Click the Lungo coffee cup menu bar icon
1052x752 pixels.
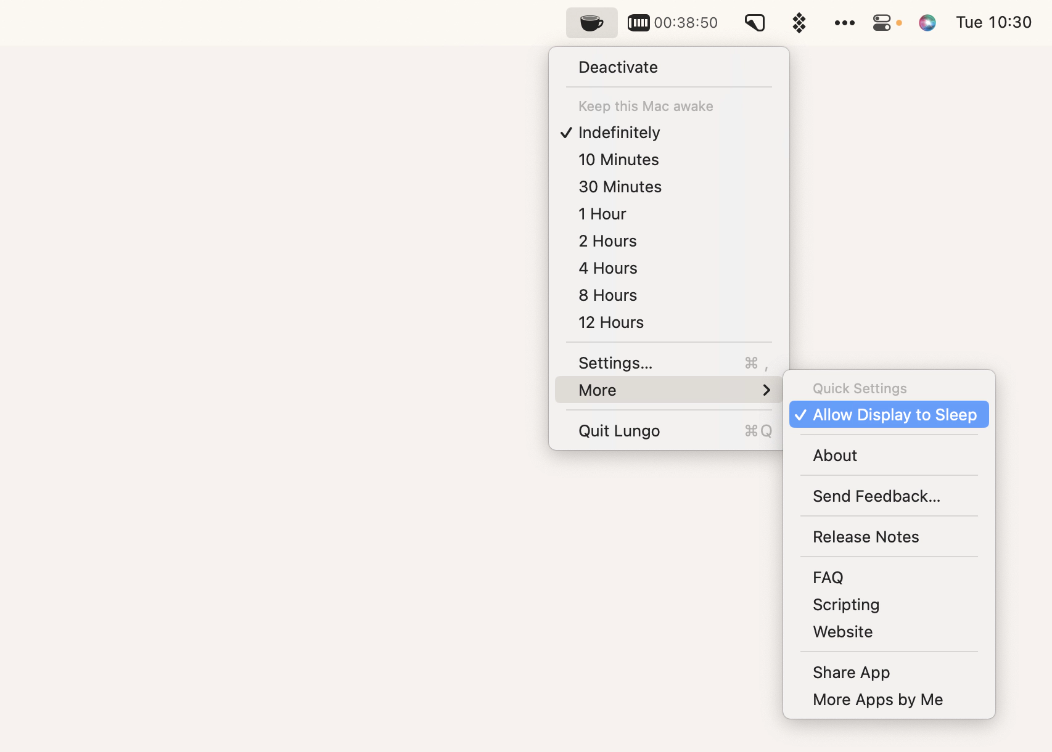point(591,23)
